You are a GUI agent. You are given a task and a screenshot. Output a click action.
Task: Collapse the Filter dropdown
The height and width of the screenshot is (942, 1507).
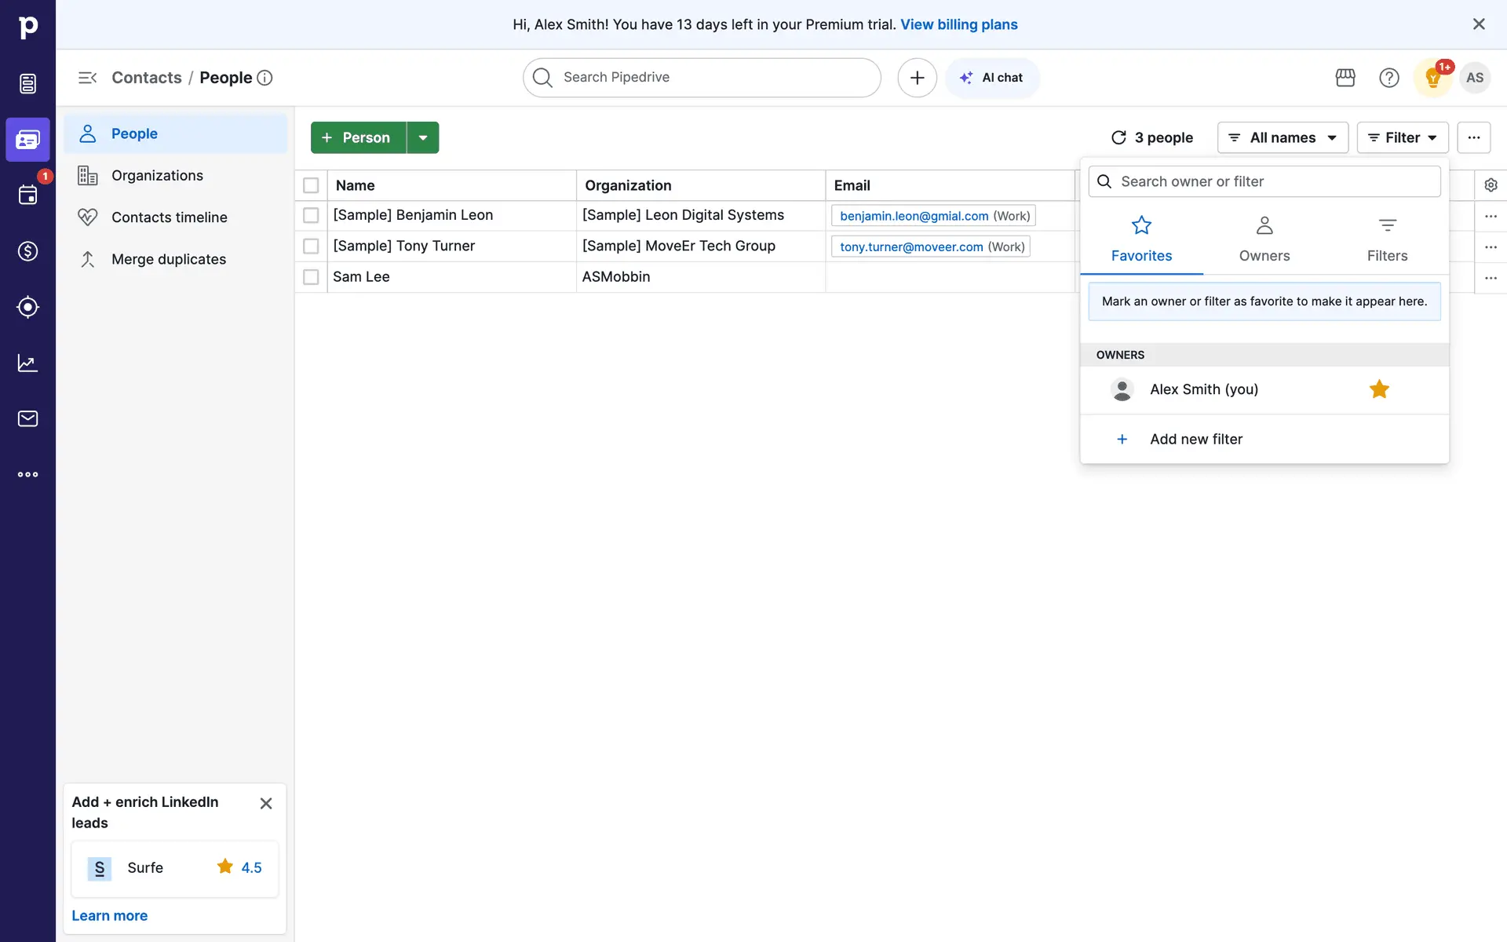(1402, 137)
